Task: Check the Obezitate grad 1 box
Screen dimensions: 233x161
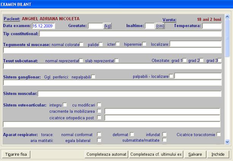Action: [184, 61]
